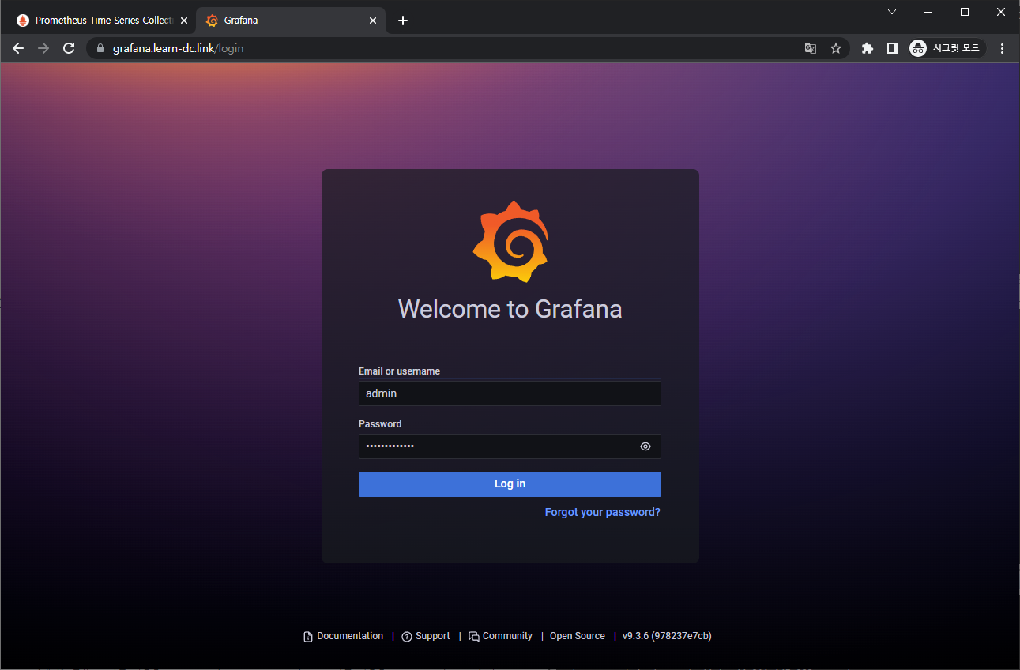Open the Extensions puzzle icon

867,48
